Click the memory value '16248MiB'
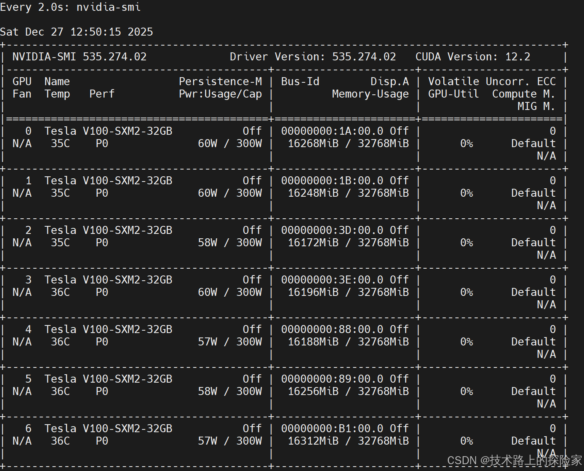 [313, 193]
